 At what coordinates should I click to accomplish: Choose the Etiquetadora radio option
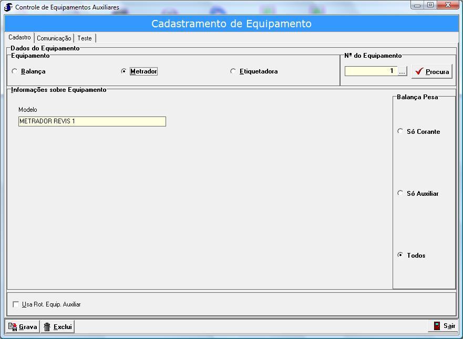[x=233, y=71]
